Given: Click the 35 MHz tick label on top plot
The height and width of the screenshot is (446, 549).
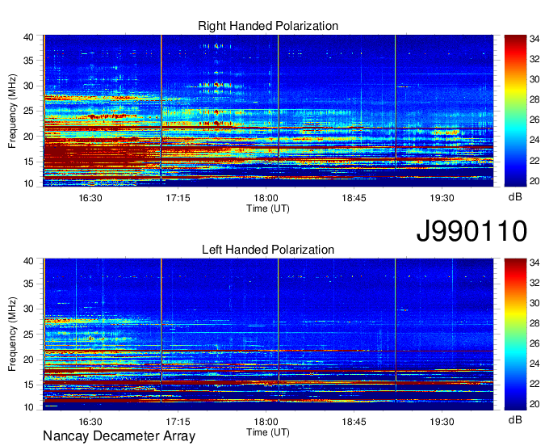Looking at the screenshot, I should point(28,61).
